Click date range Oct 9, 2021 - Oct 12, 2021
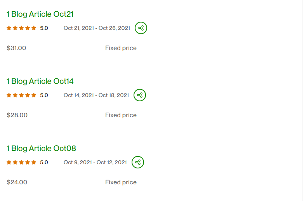This screenshot has width=304, height=201. 95,162
